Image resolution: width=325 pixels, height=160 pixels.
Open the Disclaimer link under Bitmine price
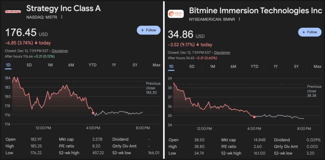pyautogui.click(x=222, y=53)
